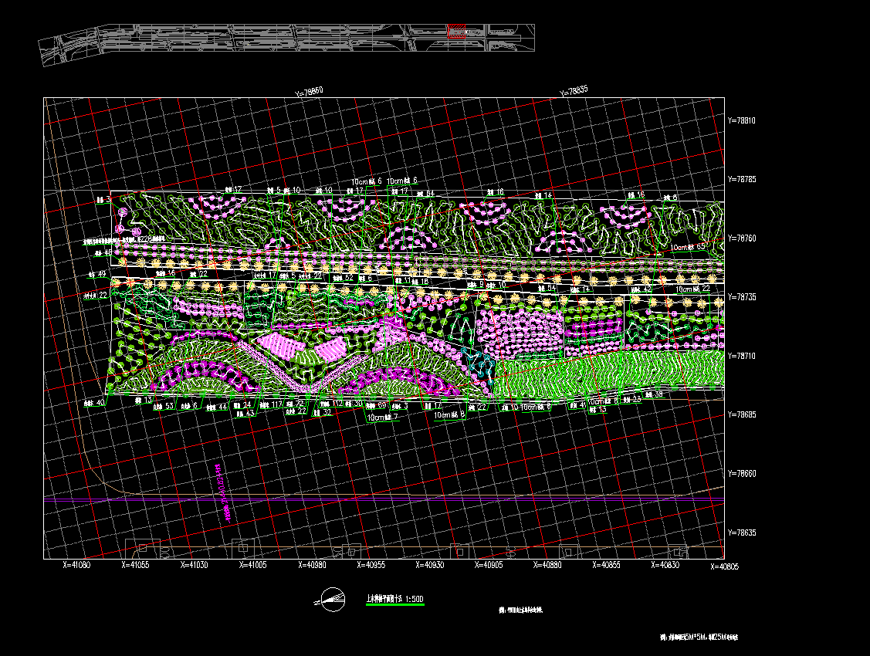The height and width of the screenshot is (656, 870).
Task: Select the Y=78860 coordinate label
Action: pyautogui.click(x=309, y=92)
